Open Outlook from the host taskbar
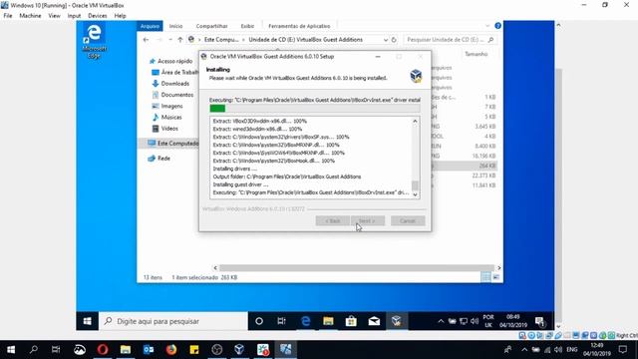The width and height of the screenshot is (638, 359). click(149, 350)
